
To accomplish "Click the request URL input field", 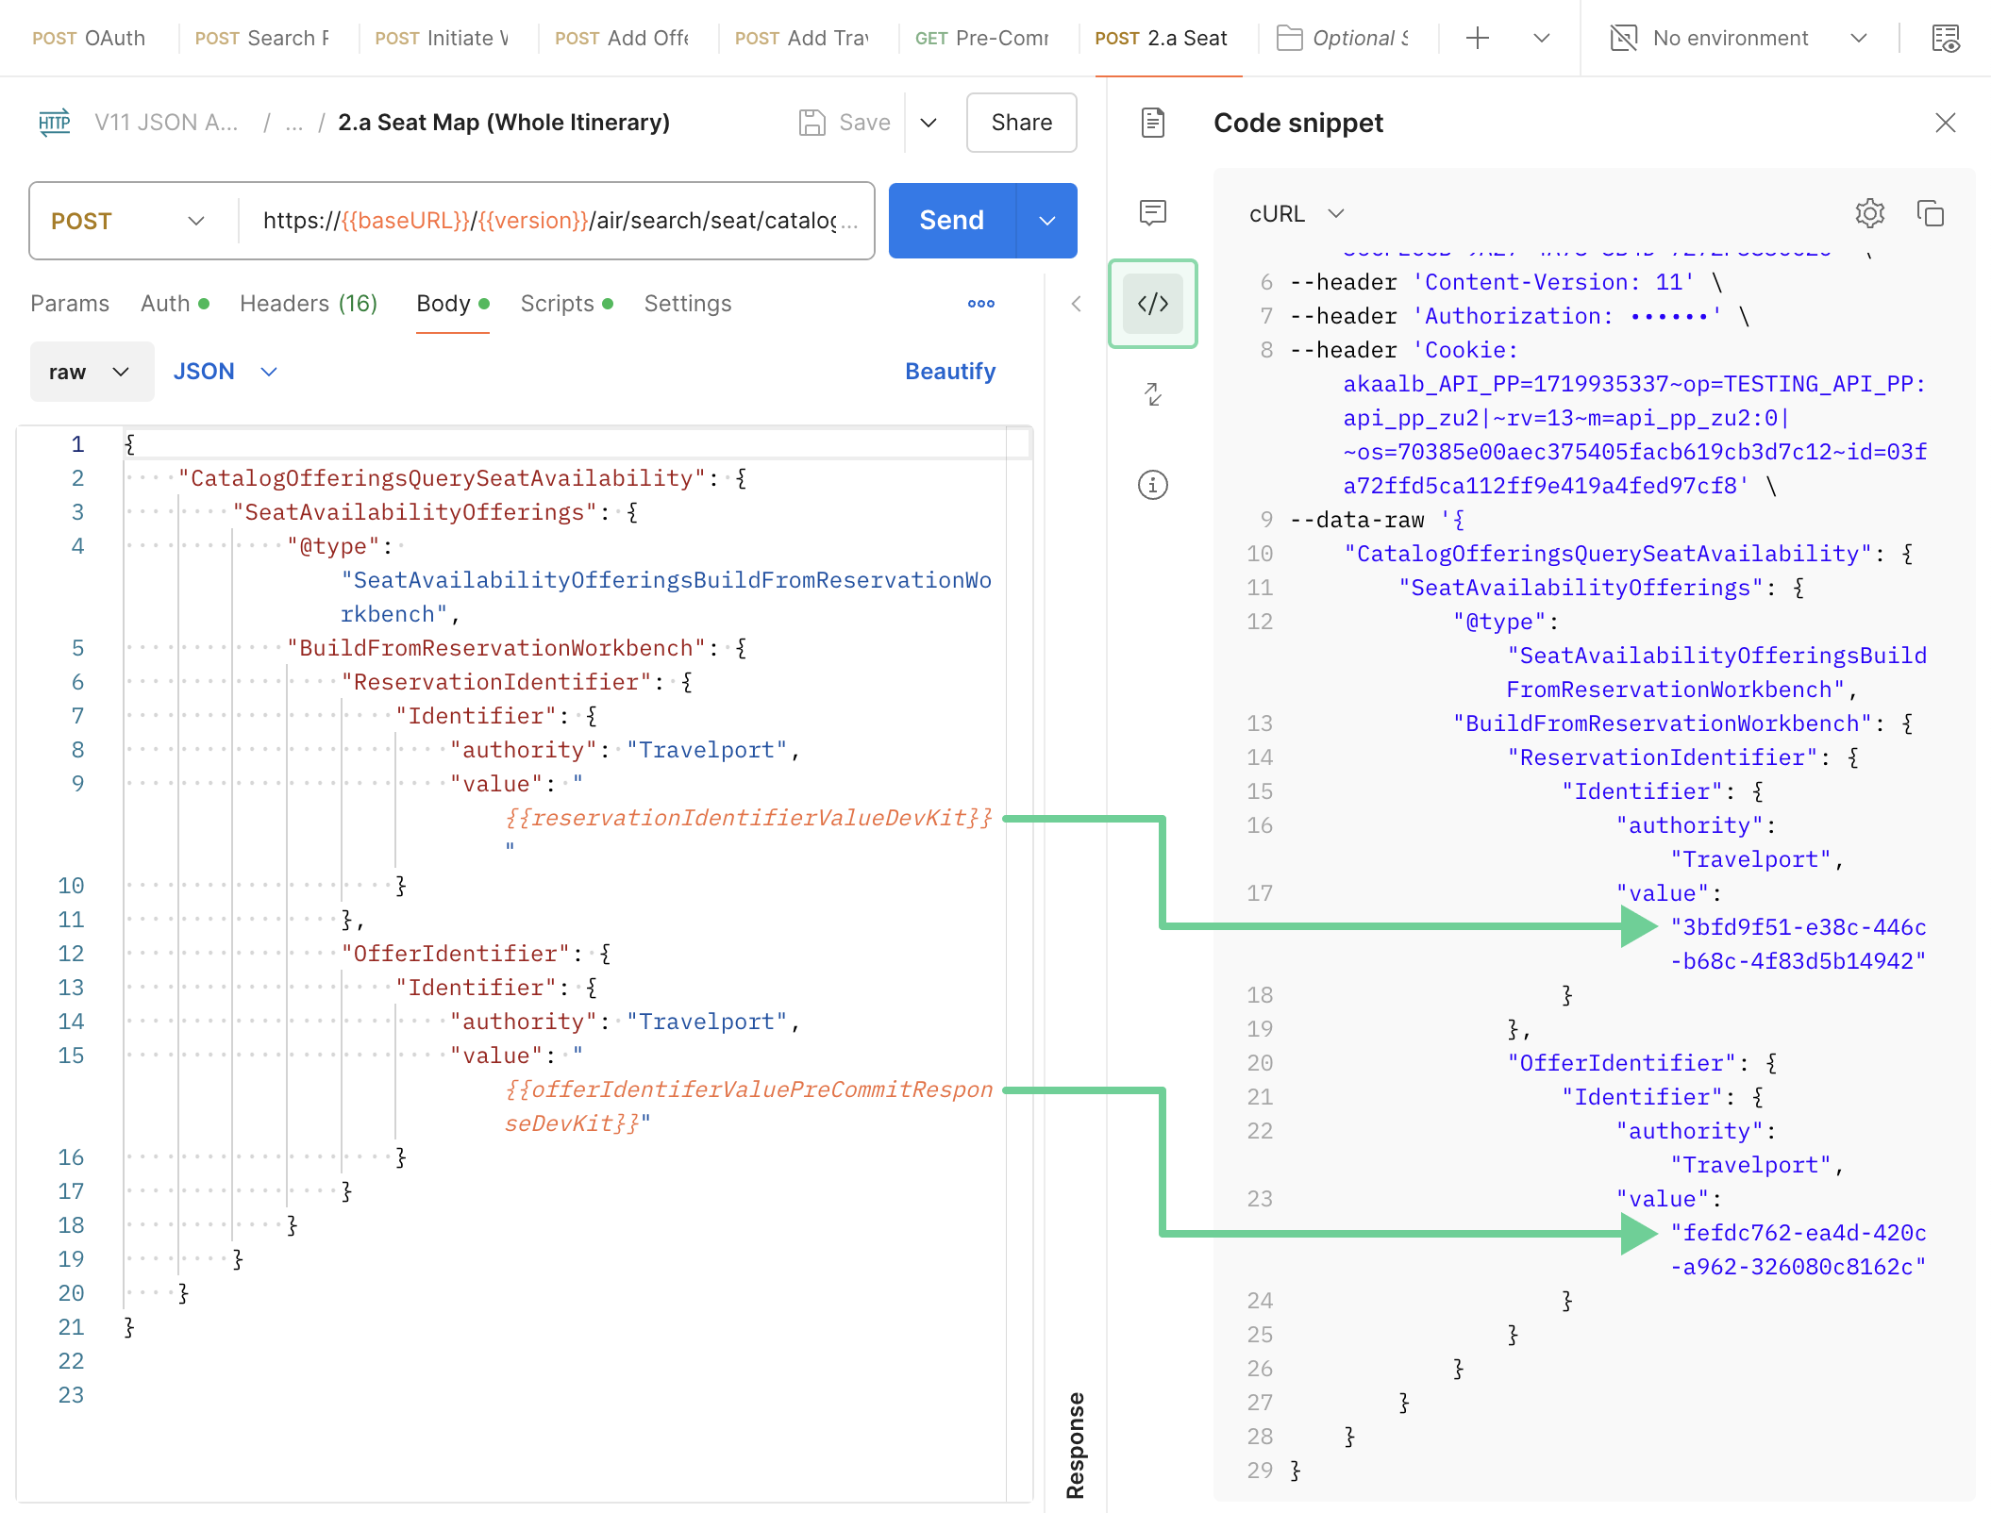I will point(558,221).
